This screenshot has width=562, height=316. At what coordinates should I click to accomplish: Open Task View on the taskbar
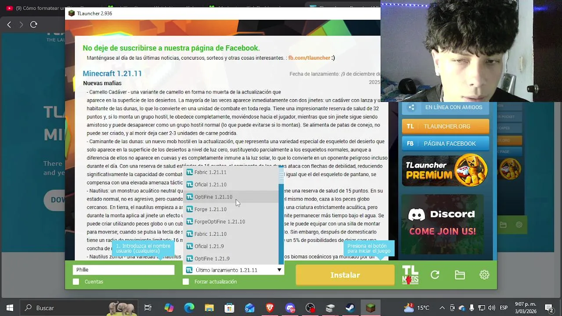point(148,308)
